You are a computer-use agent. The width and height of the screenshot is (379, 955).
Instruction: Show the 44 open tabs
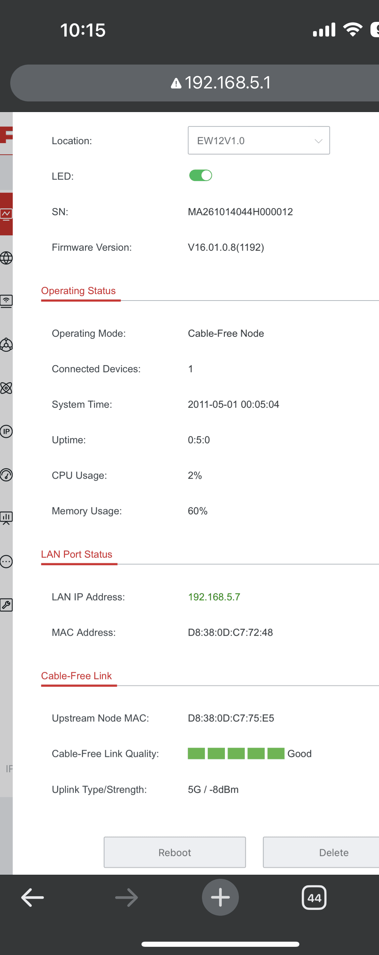tap(314, 898)
